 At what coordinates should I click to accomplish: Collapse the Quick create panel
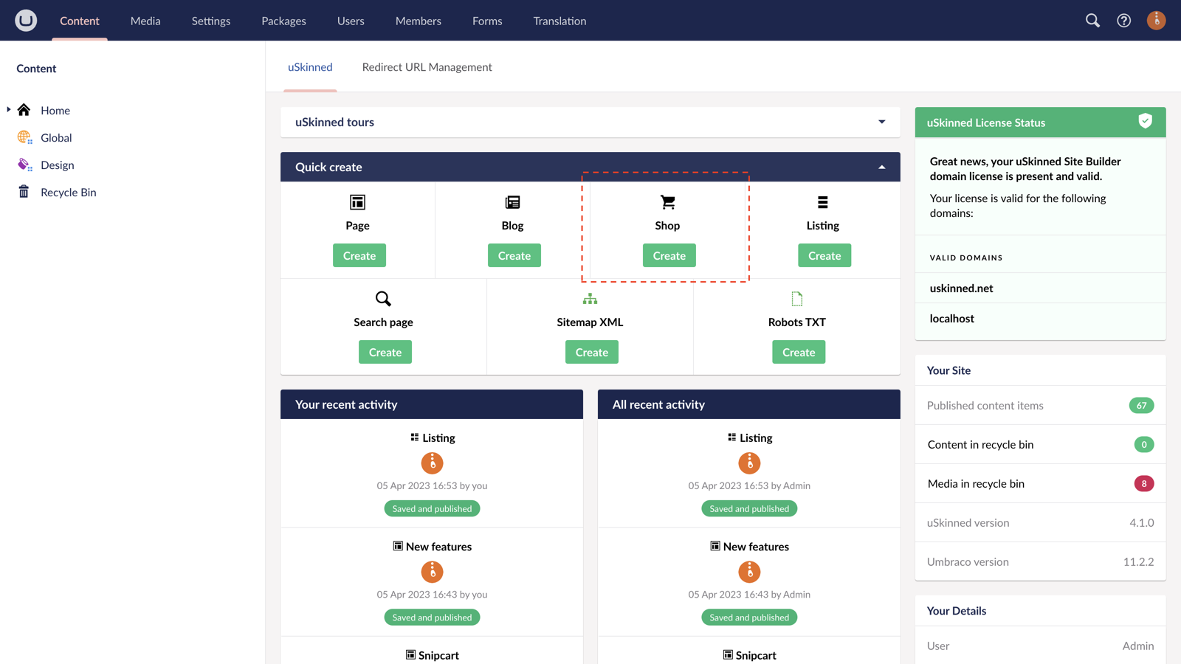click(x=881, y=167)
